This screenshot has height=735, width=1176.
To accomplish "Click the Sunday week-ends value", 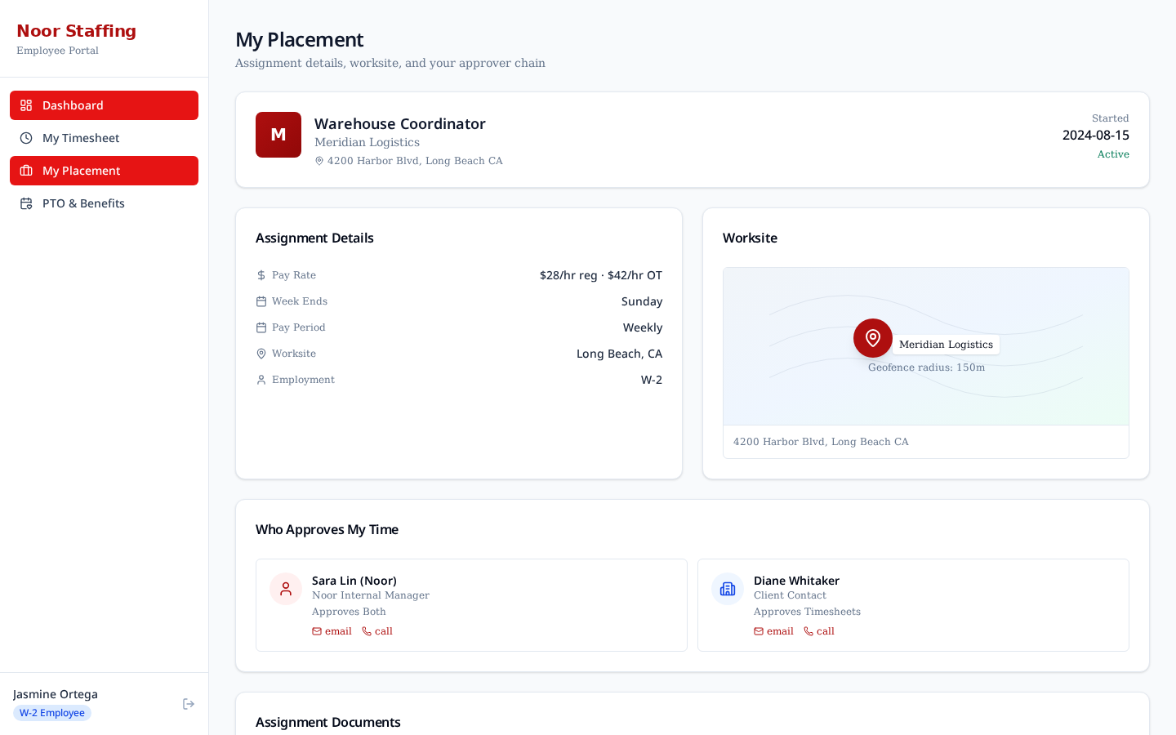I will [x=642, y=301].
